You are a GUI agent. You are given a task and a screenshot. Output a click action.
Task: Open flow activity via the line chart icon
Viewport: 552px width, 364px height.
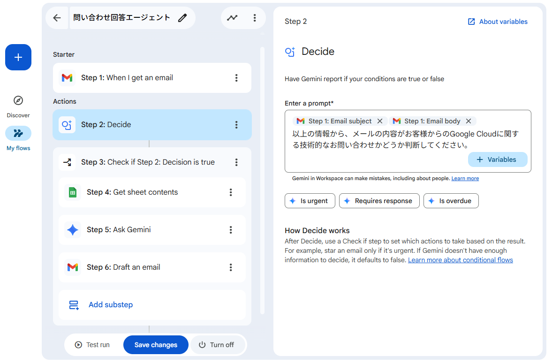tap(233, 17)
